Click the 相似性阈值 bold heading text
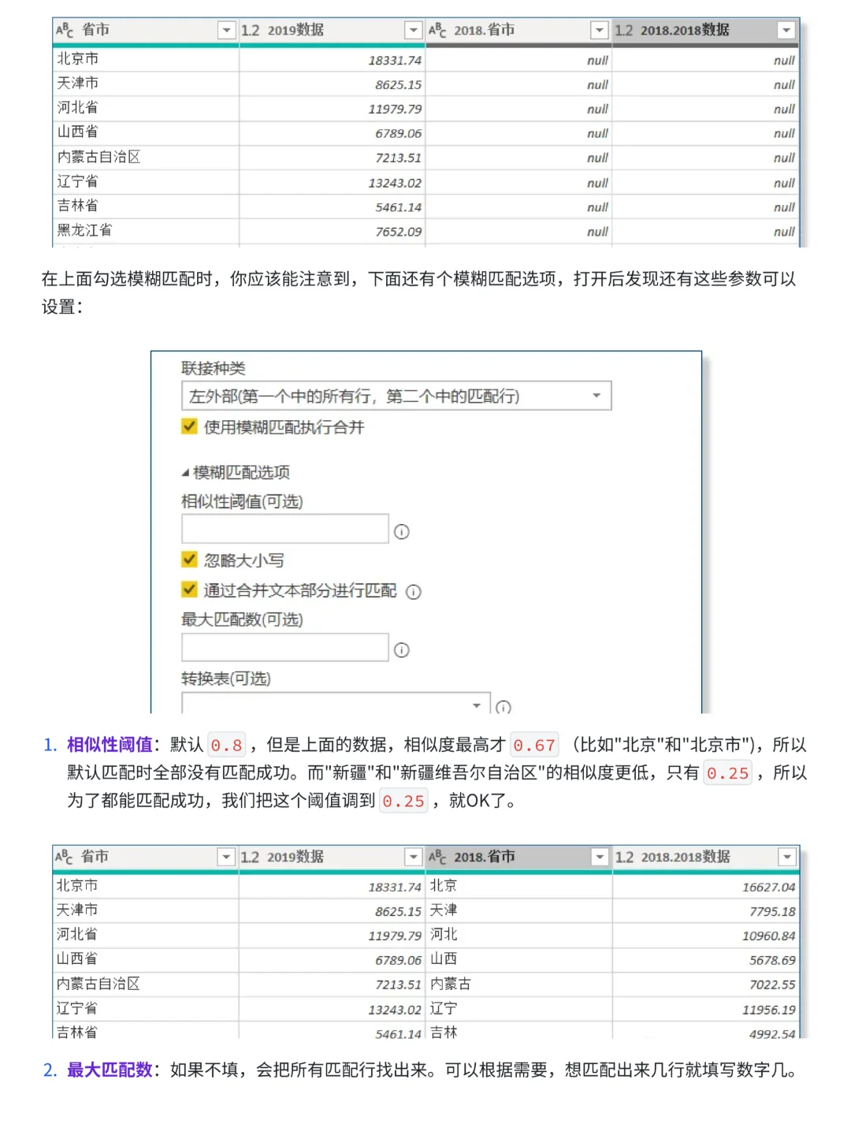This screenshot has width=851, height=1135. (110, 745)
